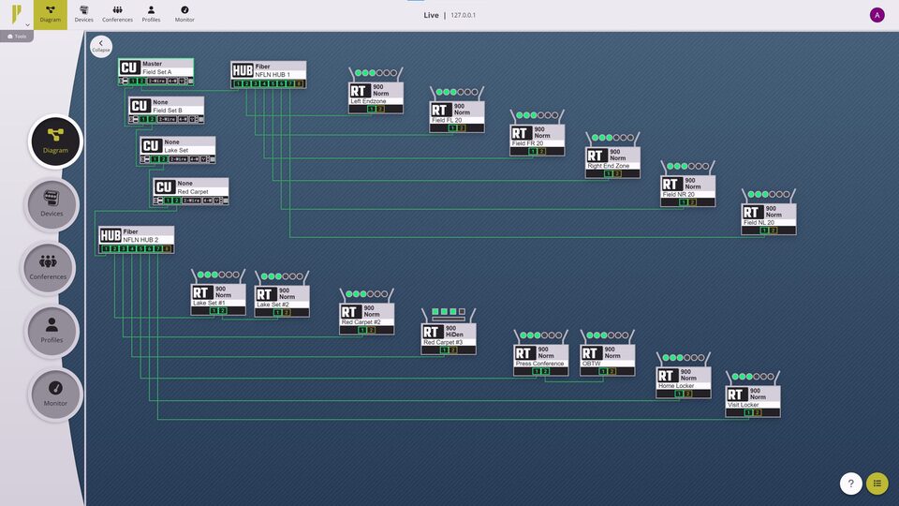Click the round Monitor button in left sidebar
Image resolution: width=899 pixels, height=506 pixels.
[x=54, y=394]
